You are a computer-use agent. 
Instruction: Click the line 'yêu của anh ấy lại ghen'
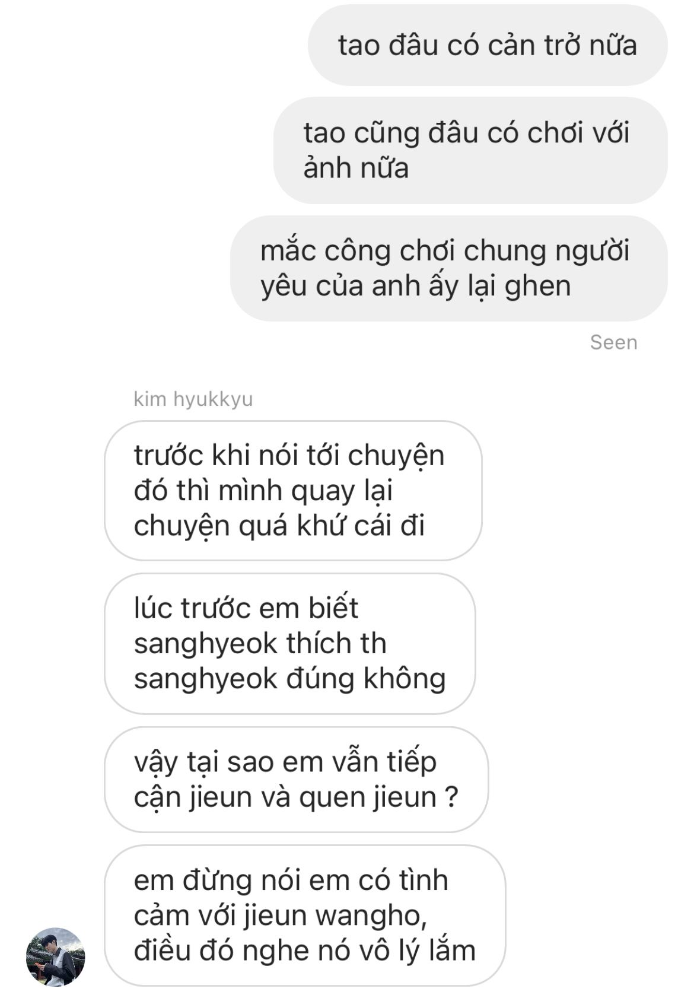[x=415, y=287]
